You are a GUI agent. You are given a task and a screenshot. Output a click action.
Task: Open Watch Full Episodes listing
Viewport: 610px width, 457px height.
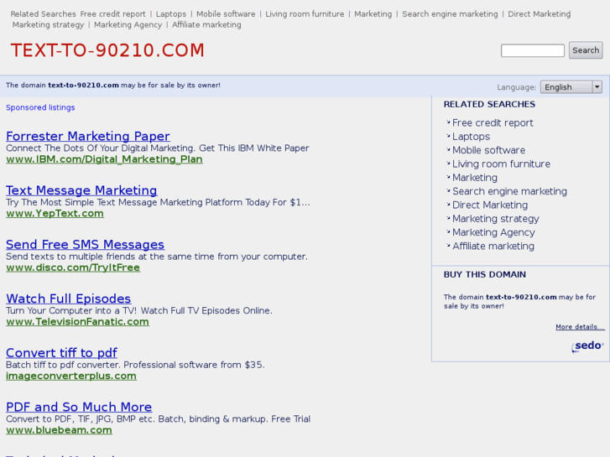69,299
